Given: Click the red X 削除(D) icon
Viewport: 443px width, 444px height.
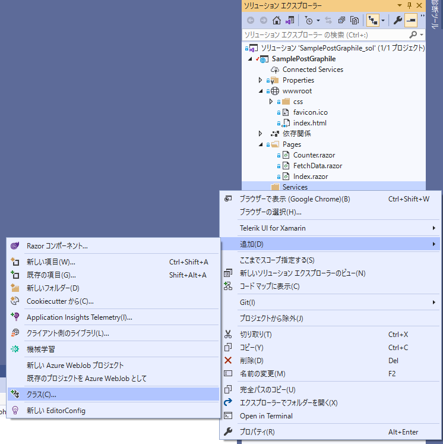Looking at the screenshot, I should pos(227,360).
